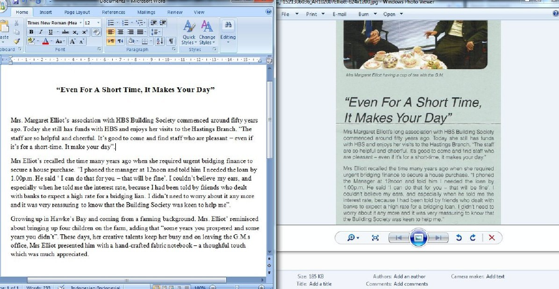
Task: Click the Sort icon
Action: [160, 41]
